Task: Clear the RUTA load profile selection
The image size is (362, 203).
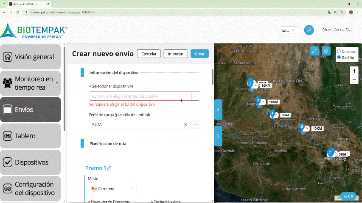Action: (x=185, y=125)
